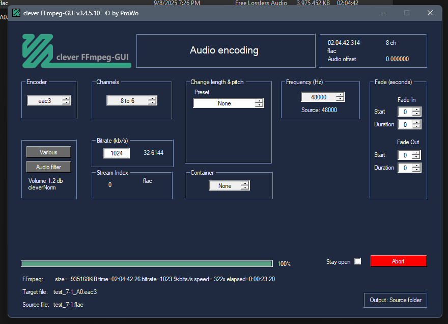
Task: Increase Fade In Start with up arrow
Action: click(417, 110)
